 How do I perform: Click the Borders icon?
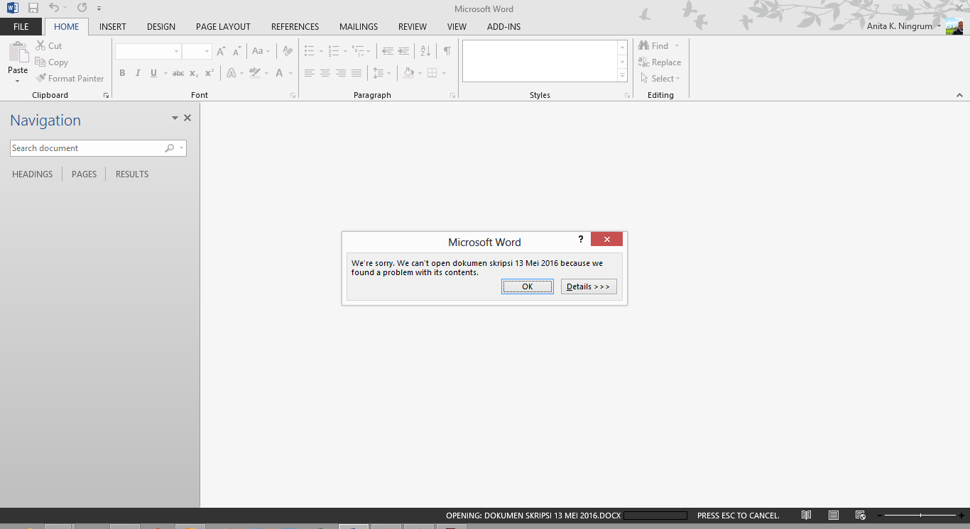pyautogui.click(x=432, y=73)
